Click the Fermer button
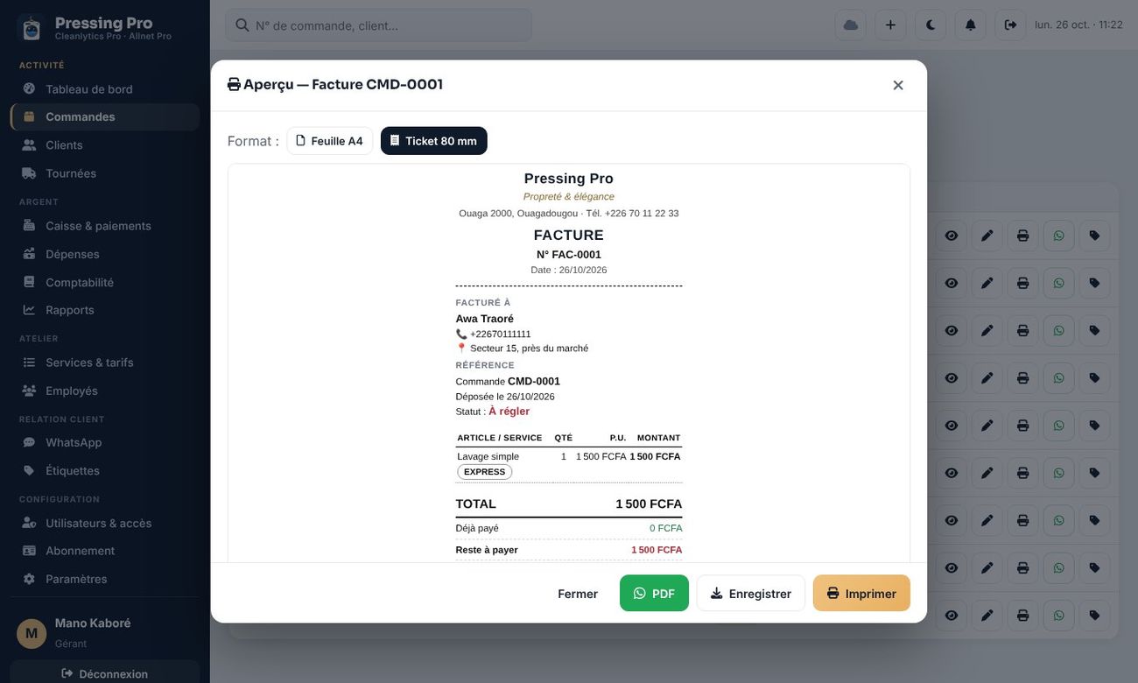The height and width of the screenshot is (683, 1138). (578, 594)
